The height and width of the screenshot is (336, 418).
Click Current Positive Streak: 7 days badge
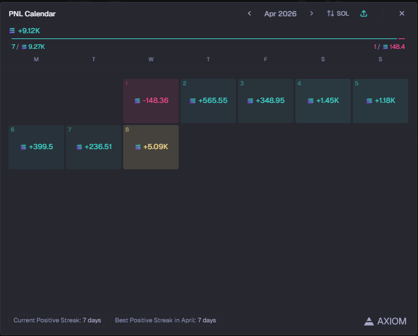click(57, 320)
